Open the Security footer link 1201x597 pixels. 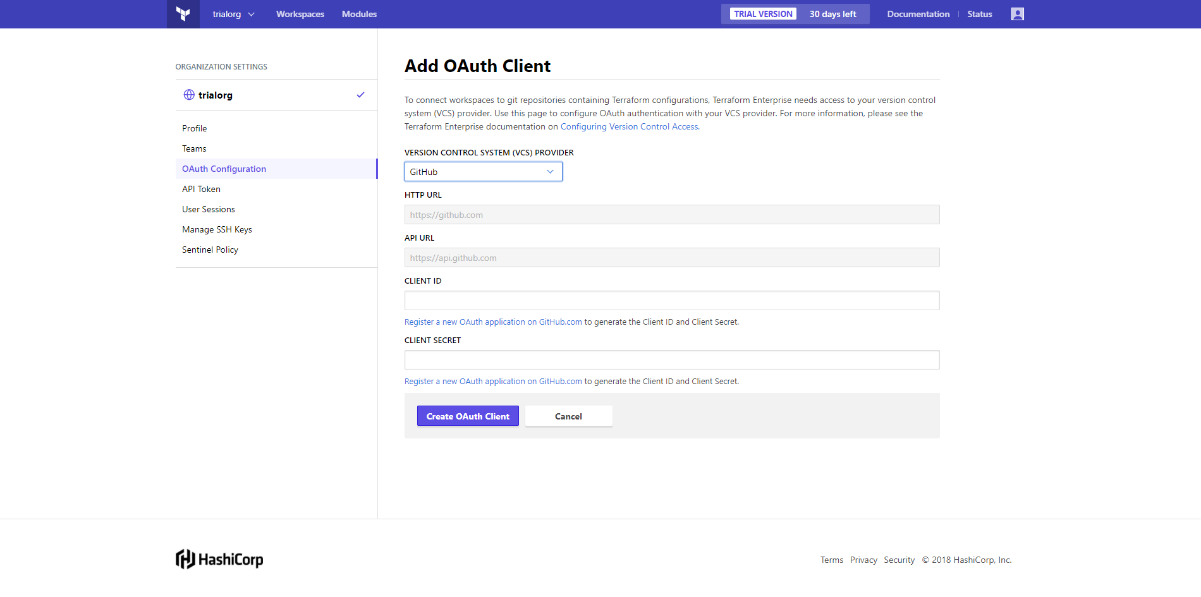point(899,560)
